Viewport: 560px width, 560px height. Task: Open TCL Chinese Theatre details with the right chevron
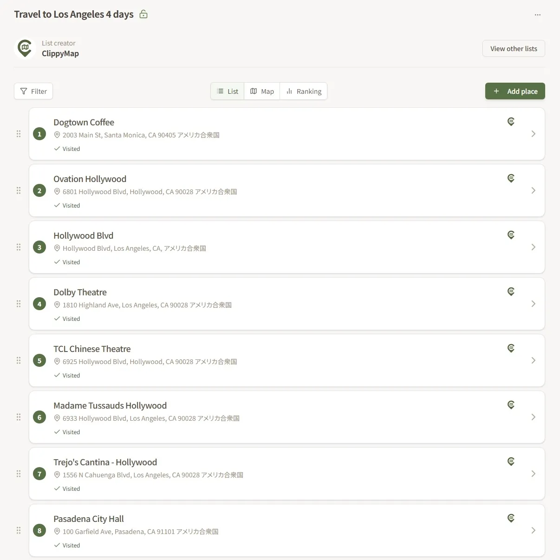[x=533, y=360]
